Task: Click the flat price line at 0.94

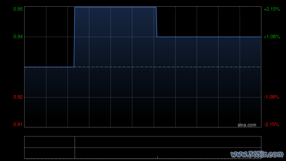Action: pos(209,37)
